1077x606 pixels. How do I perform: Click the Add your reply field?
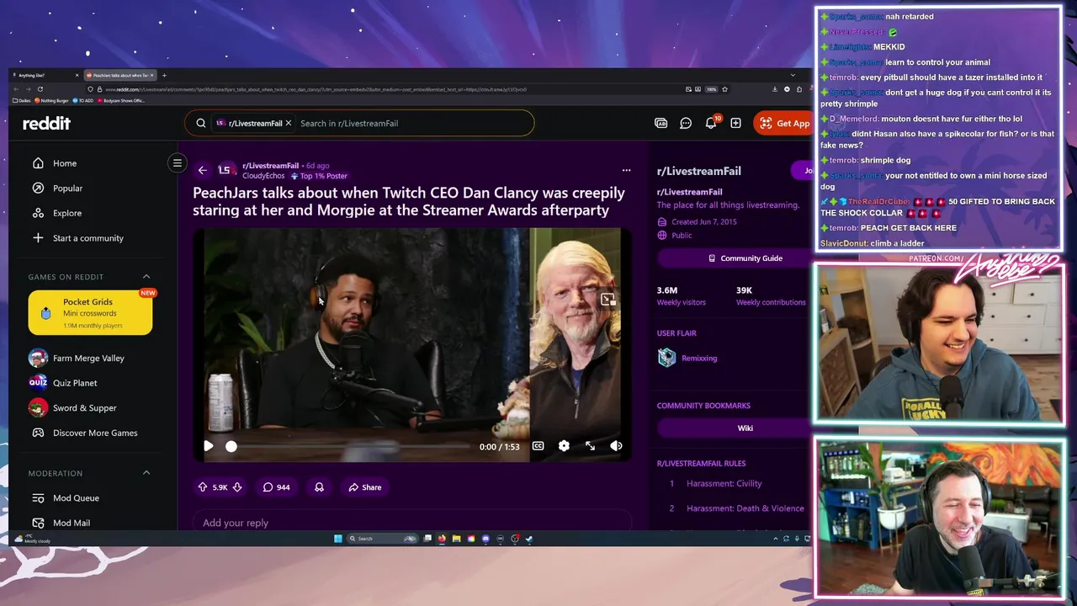coord(412,523)
